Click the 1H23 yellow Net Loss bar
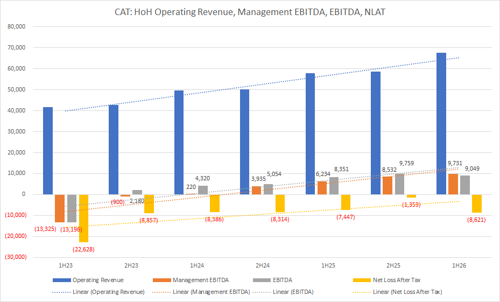This screenshot has width=500, height=302. point(83,218)
